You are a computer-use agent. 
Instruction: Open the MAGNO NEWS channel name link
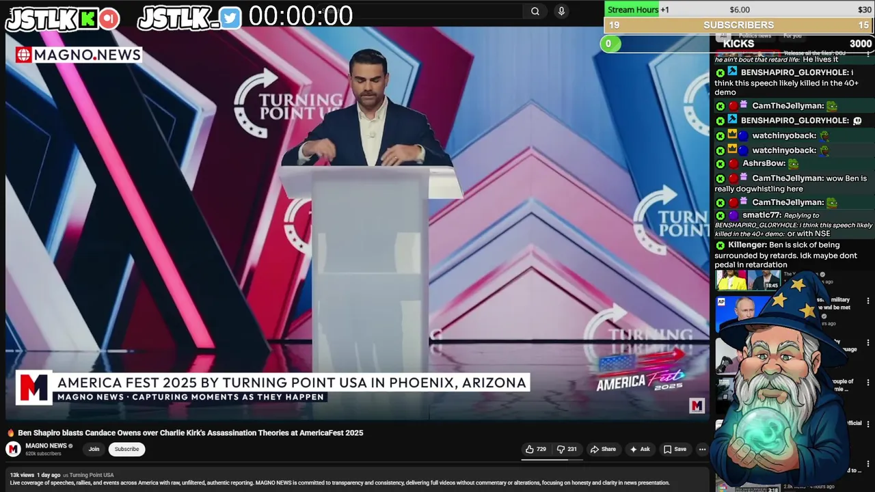pyautogui.click(x=46, y=446)
